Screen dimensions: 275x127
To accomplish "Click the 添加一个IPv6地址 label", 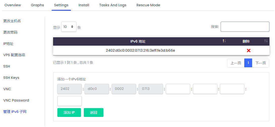I will coord(71,79).
